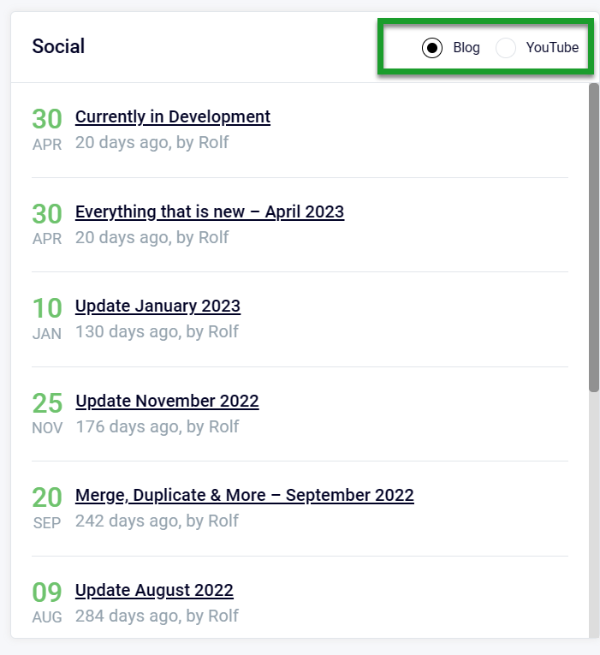The image size is (600, 655).
Task: Click the date badge beside "Currently in Development"
Action: 47,129
